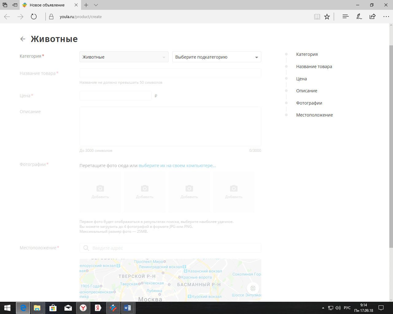Open the Выберите подкатегорию dropdown
This screenshot has width=393, height=314.
coord(216,57)
